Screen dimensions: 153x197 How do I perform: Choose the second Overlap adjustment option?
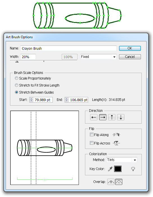(119, 182)
